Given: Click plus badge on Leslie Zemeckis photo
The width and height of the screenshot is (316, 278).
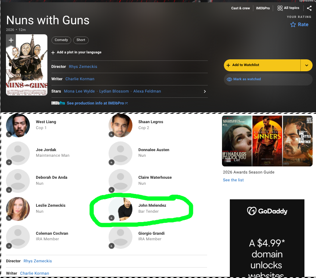Looking at the screenshot, I should (x=9, y=218).
